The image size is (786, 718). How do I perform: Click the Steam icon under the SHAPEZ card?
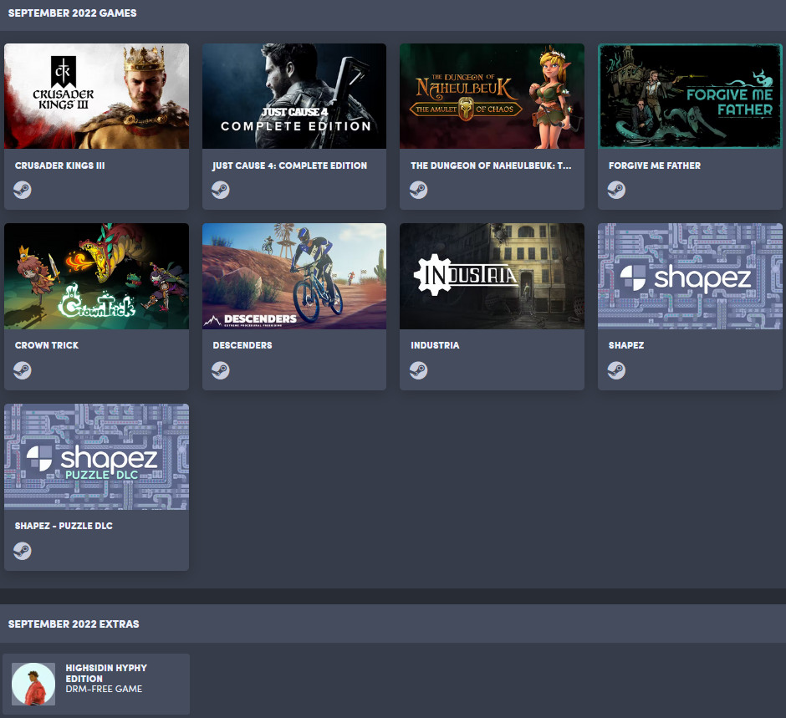(x=616, y=370)
